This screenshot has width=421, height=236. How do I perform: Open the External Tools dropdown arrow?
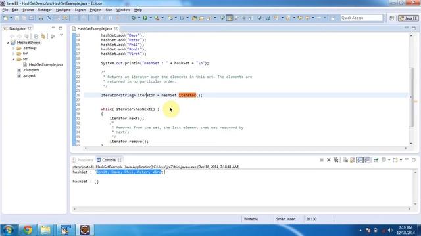162,18
